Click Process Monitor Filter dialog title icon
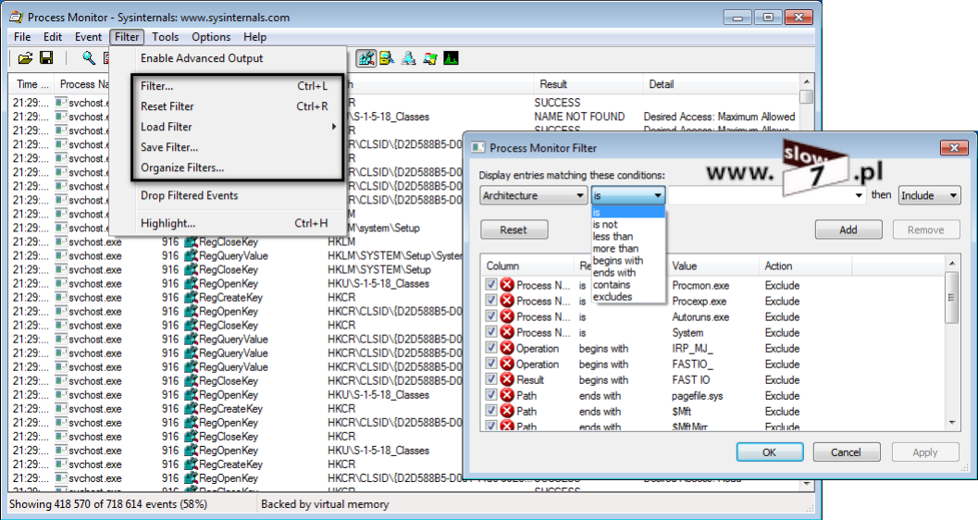Viewport: 978px width, 520px height. [477, 148]
